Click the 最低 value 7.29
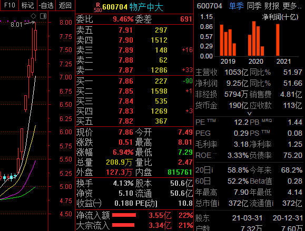305x231 pixels. pyautogui.click(x=185, y=152)
